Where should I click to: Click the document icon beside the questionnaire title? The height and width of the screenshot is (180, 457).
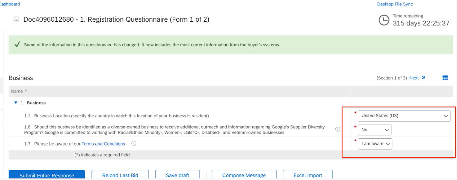point(16,20)
